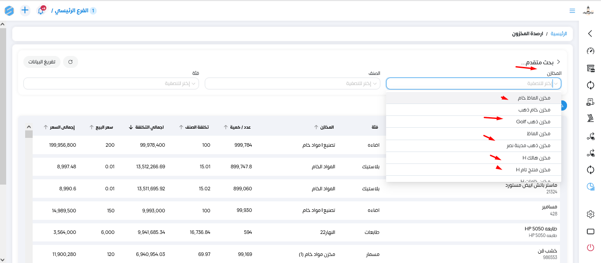Click the red power logout icon
This screenshot has height=263, width=601.
pos(590,248)
